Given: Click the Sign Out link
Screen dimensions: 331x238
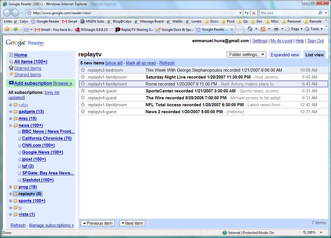Looking at the screenshot, I should [315, 41].
